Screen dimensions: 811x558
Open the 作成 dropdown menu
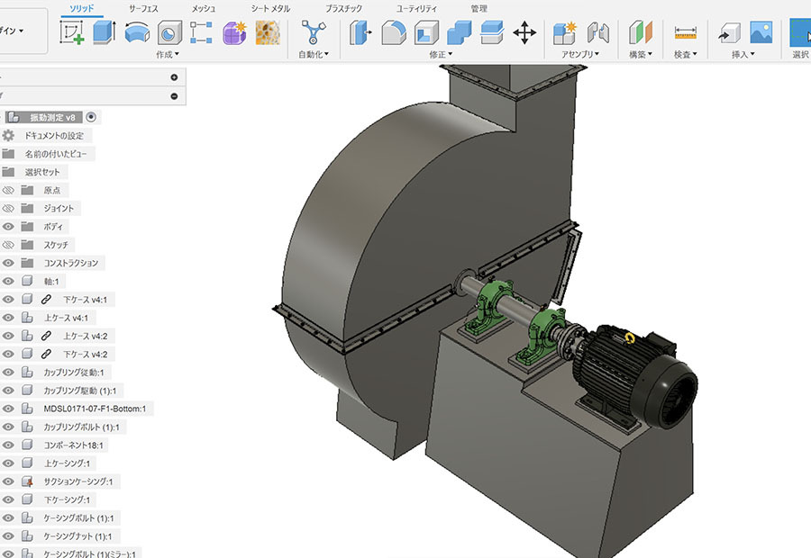tap(168, 55)
